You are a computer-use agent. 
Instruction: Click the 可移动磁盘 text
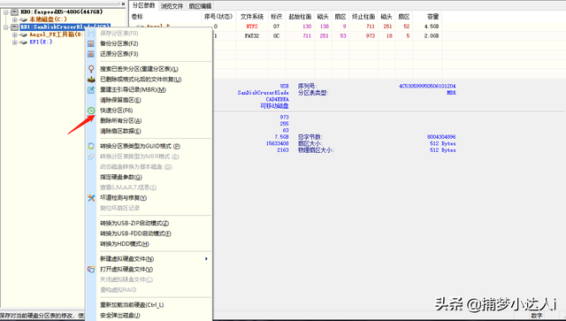(274, 106)
